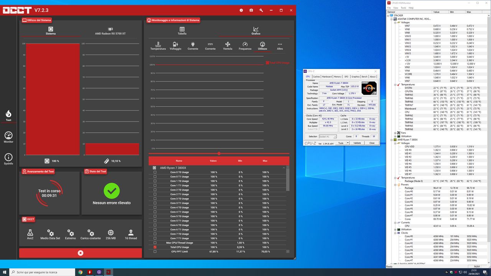Screen dimensions: 491x276
Task: Stop the running test with the red button
Action: 80,253
